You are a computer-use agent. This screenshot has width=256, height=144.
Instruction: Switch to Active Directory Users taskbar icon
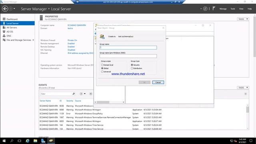point(51,141)
